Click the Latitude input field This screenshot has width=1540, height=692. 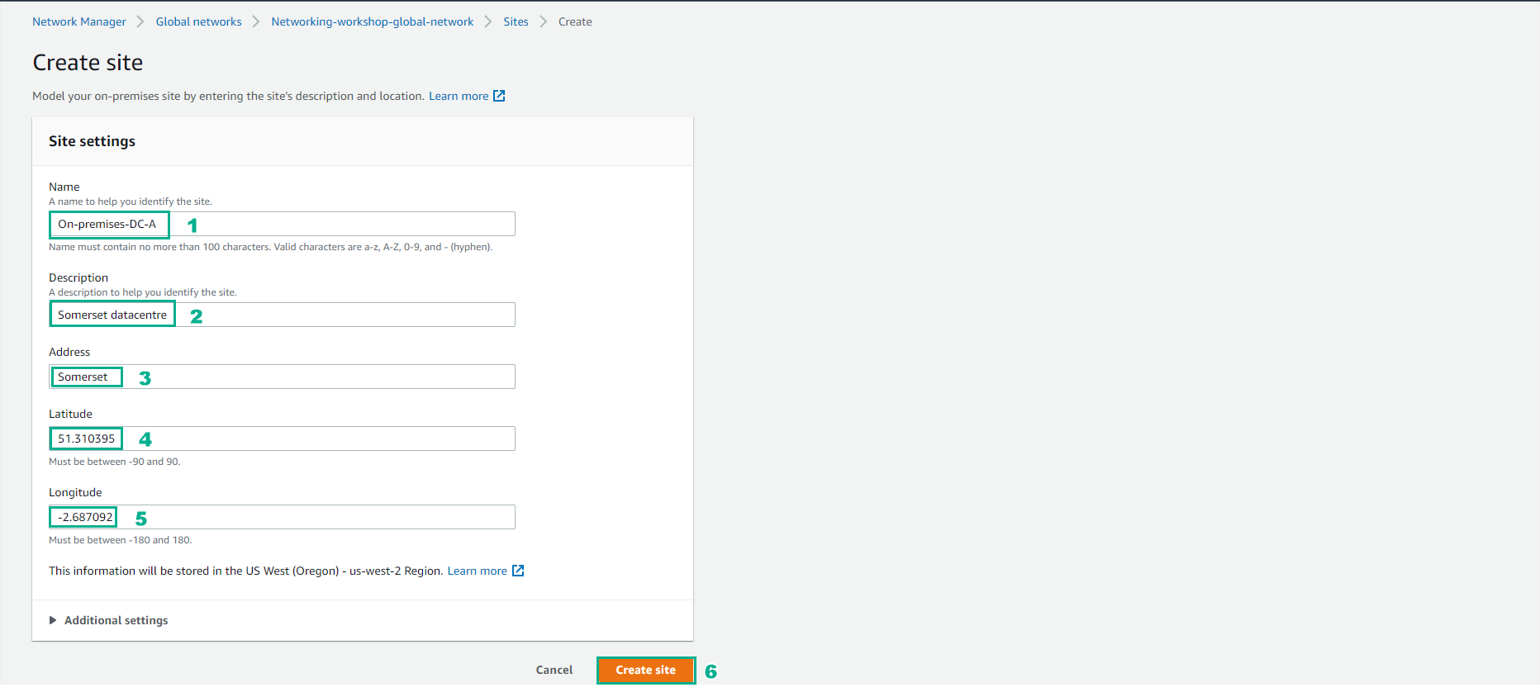pyautogui.click(x=282, y=438)
